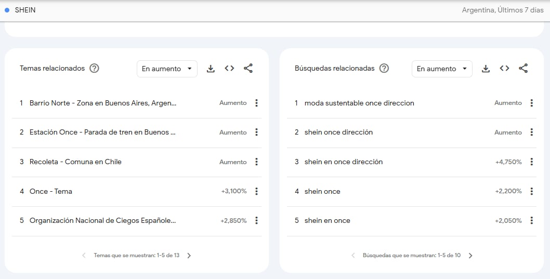Go to next page of Temas relacionados
The height and width of the screenshot is (279, 550).
click(189, 256)
